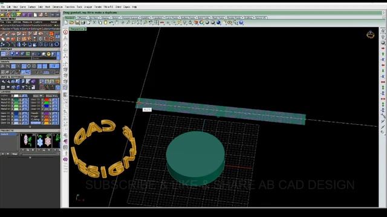Click the magnifier icon in Info & Settings

click(3, 82)
